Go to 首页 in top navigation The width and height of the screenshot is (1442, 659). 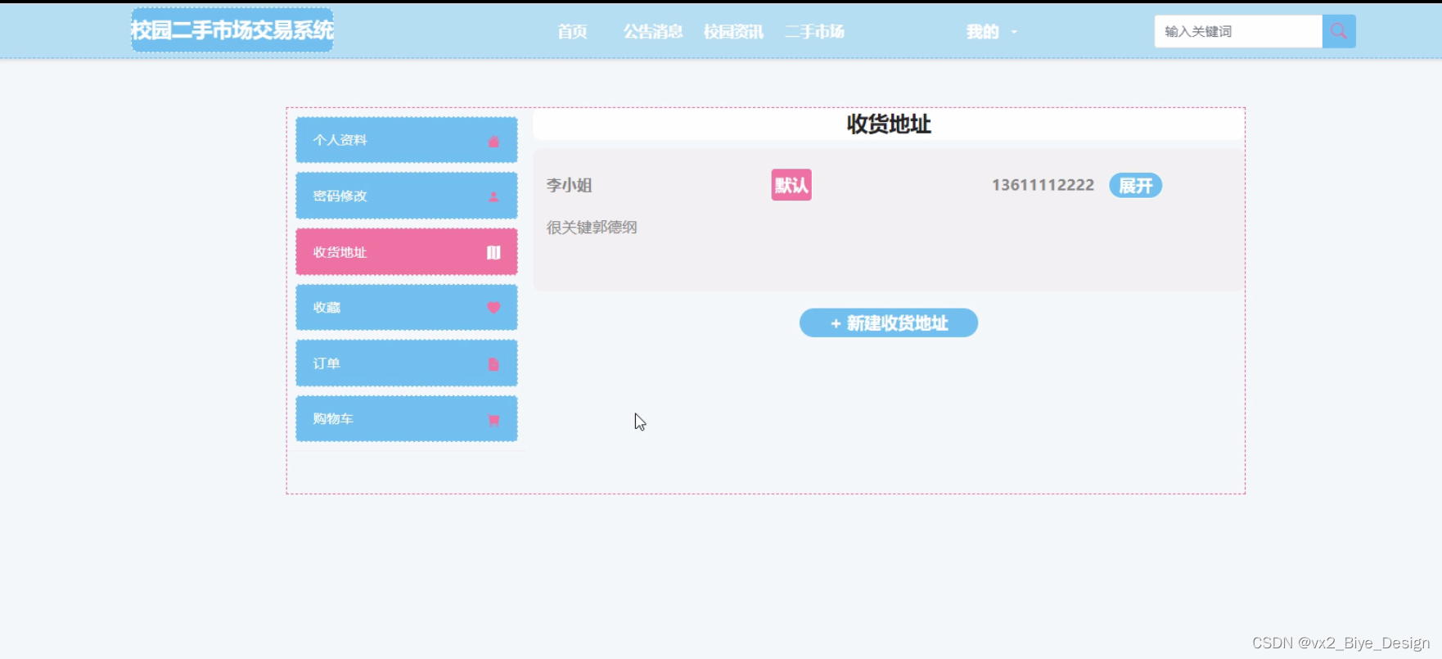572,31
